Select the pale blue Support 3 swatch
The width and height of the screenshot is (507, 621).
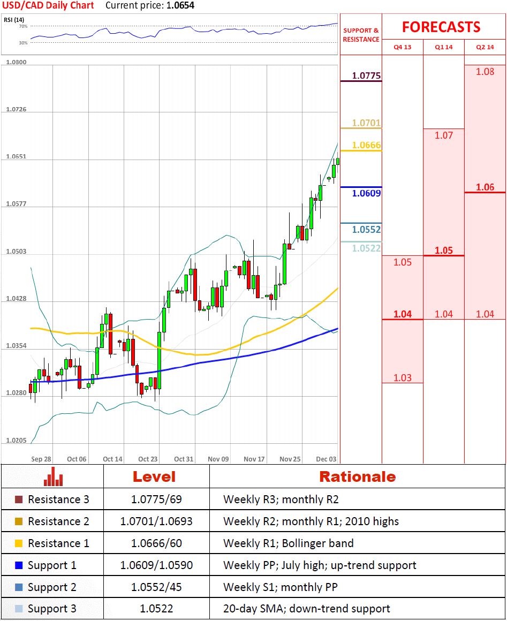[19, 609]
